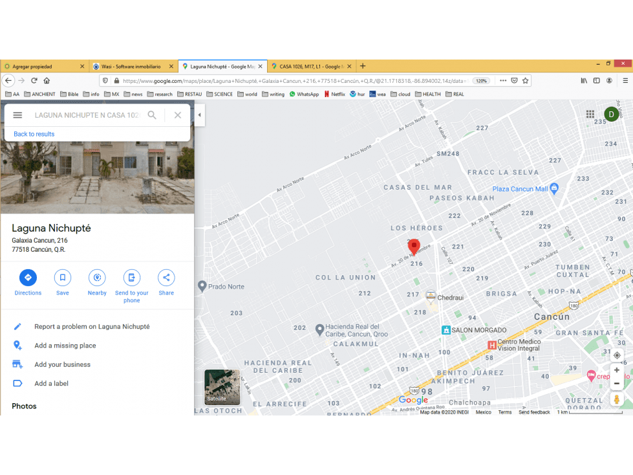Collapse the side panel
This screenshot has width=633, height=475.
(x=199, y=115)
